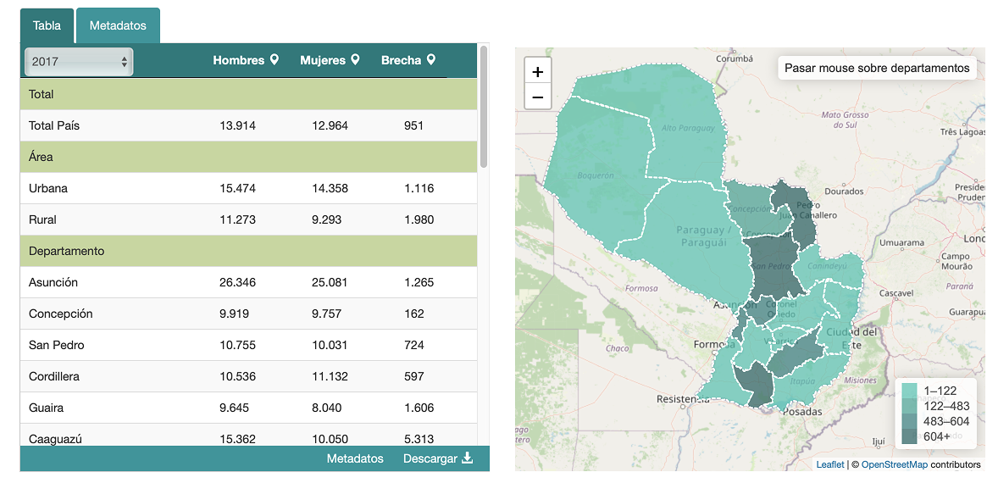Open the OpenStreetMap attribution link
The image size is (998, 483).
tap(894, 464)
